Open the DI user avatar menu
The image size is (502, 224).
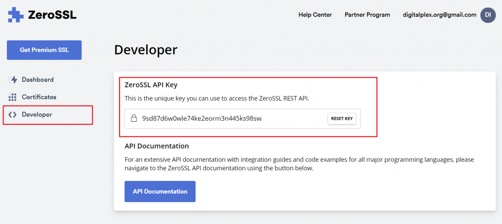tap(488, 15)
